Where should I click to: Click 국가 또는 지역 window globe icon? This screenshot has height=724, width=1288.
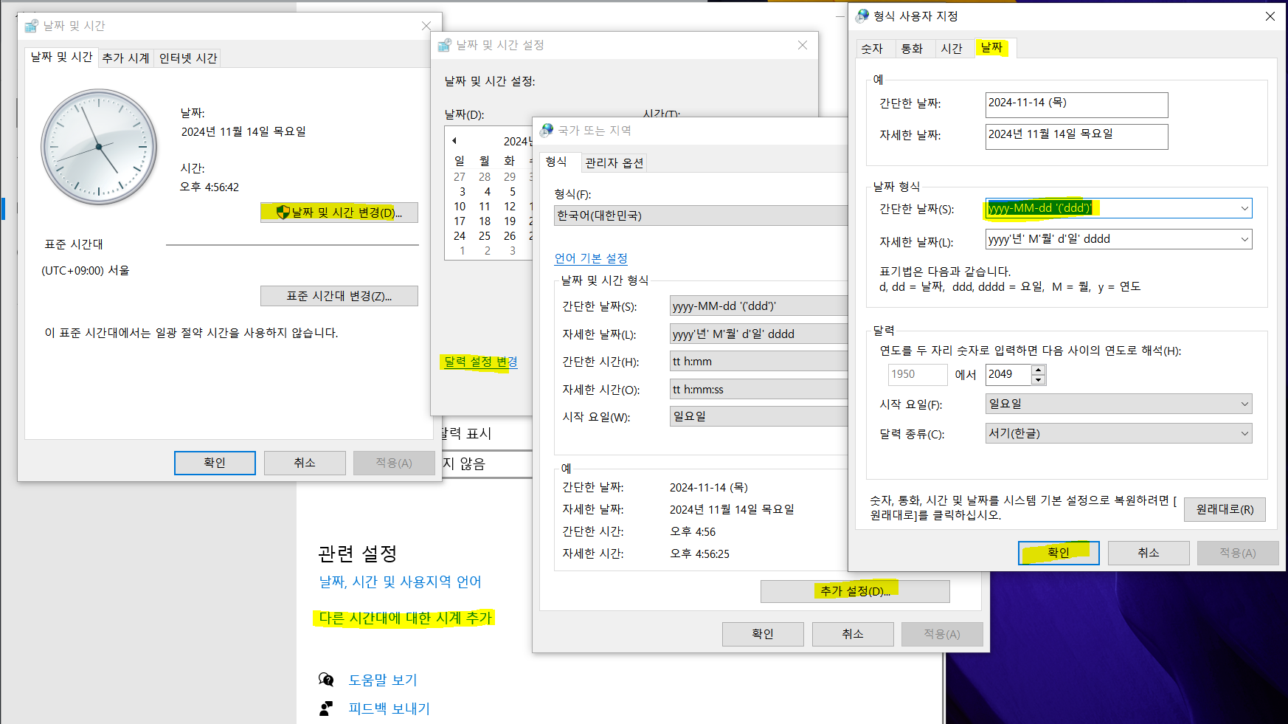tap(547, 131)
